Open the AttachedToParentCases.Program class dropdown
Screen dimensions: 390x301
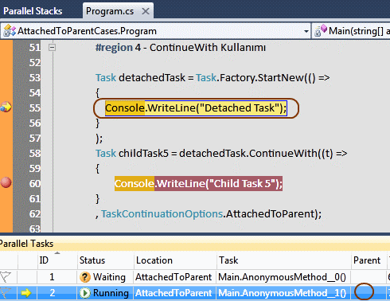coord(306,31)
